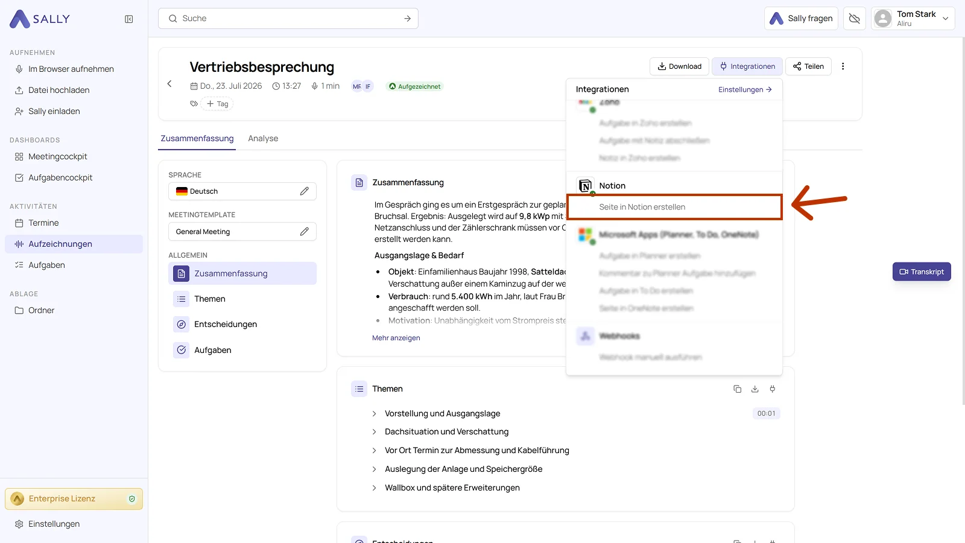Switch to the Analyse tab

[263, 138]
